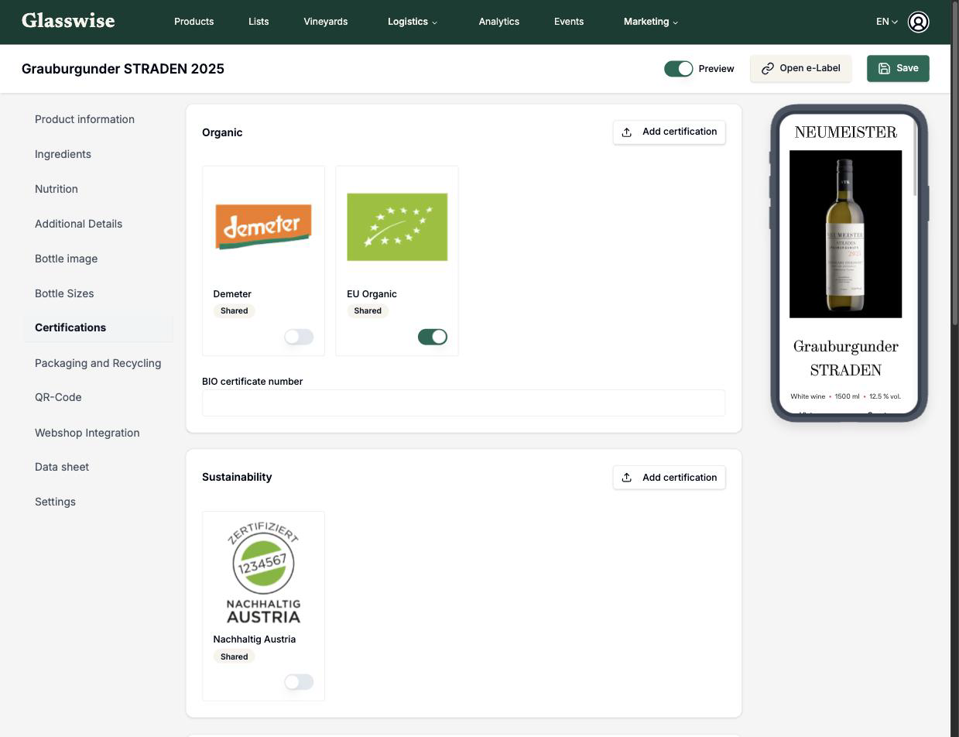Click the BIO certificate number label
The image size is (959, 737).
[252, 382]
